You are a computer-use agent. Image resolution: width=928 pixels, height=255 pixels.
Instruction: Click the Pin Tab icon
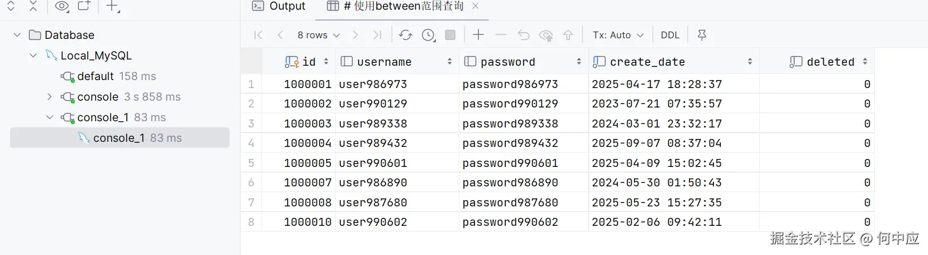coord(702,35)
